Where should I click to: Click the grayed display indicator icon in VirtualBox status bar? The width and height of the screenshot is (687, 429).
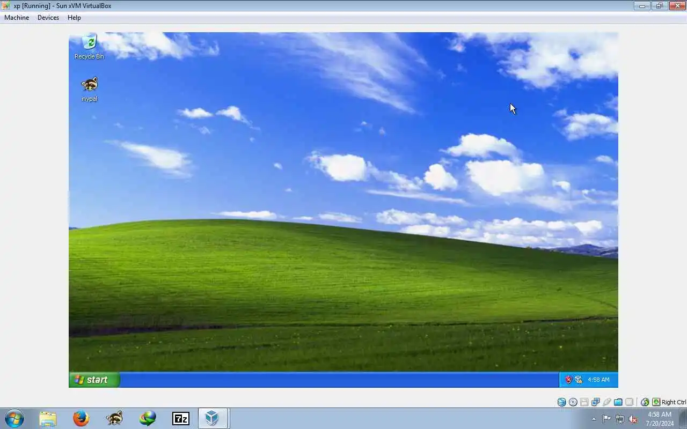630,402
